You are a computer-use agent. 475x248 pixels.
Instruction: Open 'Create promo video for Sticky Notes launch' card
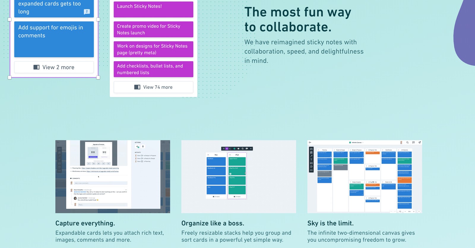pyautogui.click(x=153, y=29)
